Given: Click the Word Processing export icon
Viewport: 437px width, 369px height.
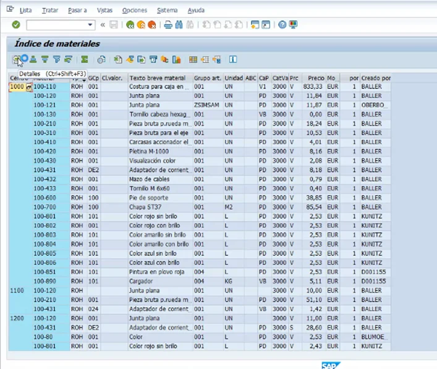Looking at the screenshot, I should point(130,59).
